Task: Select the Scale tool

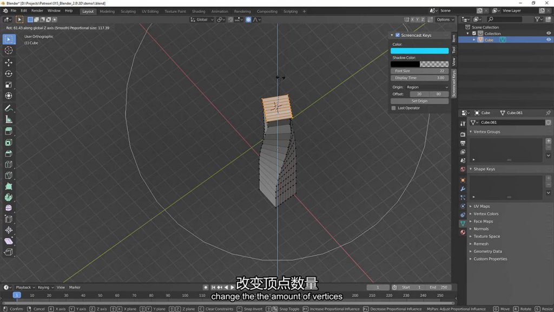Action: click(9, 84)
